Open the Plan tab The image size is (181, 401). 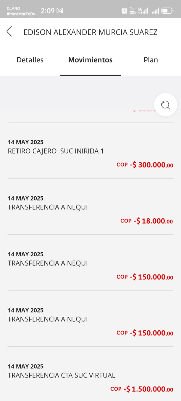[x=151, y=60]
